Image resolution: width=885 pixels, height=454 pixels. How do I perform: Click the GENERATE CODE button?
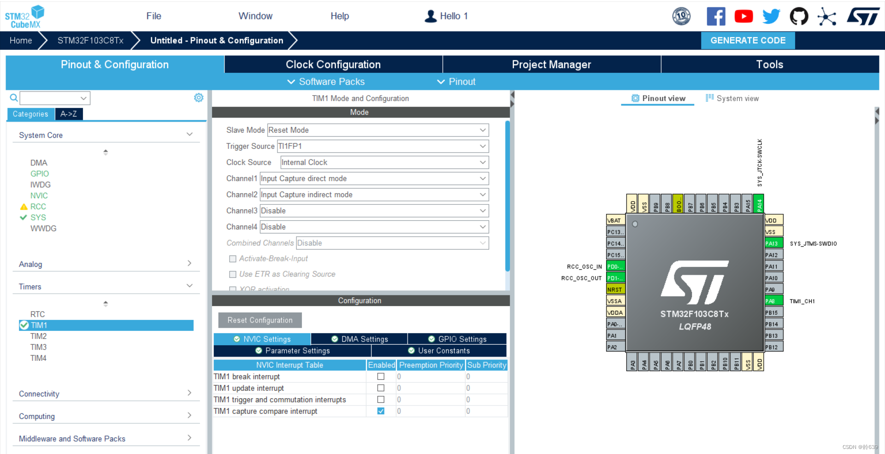pyautogui.click(x=748, y=41)
